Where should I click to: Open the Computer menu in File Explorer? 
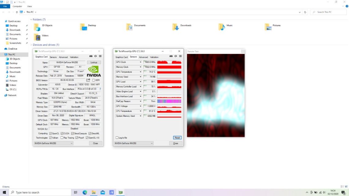pyautogui.click(x=17, y=6)
